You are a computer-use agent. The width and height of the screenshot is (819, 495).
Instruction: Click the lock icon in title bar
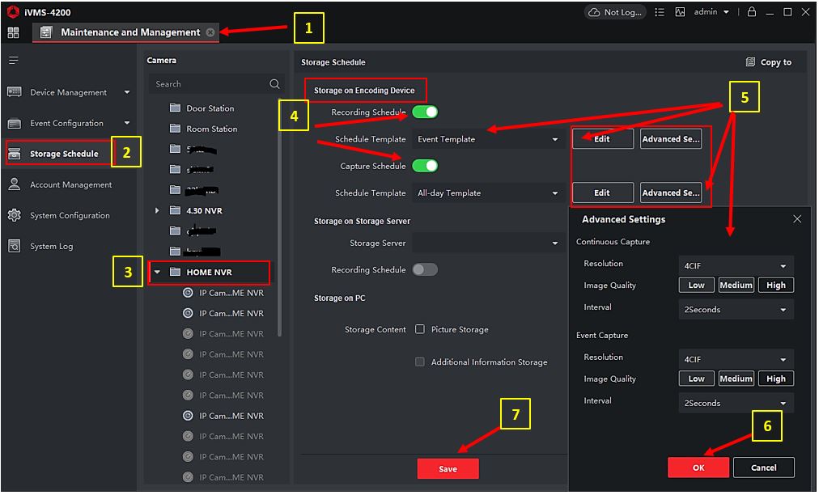tap(752, 12)
